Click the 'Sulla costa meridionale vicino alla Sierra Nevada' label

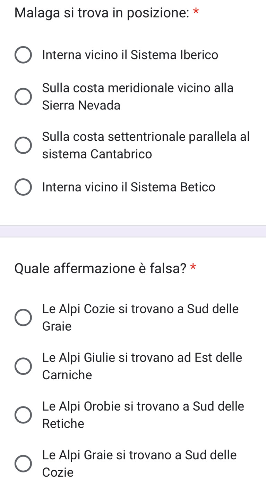point(138,96)
